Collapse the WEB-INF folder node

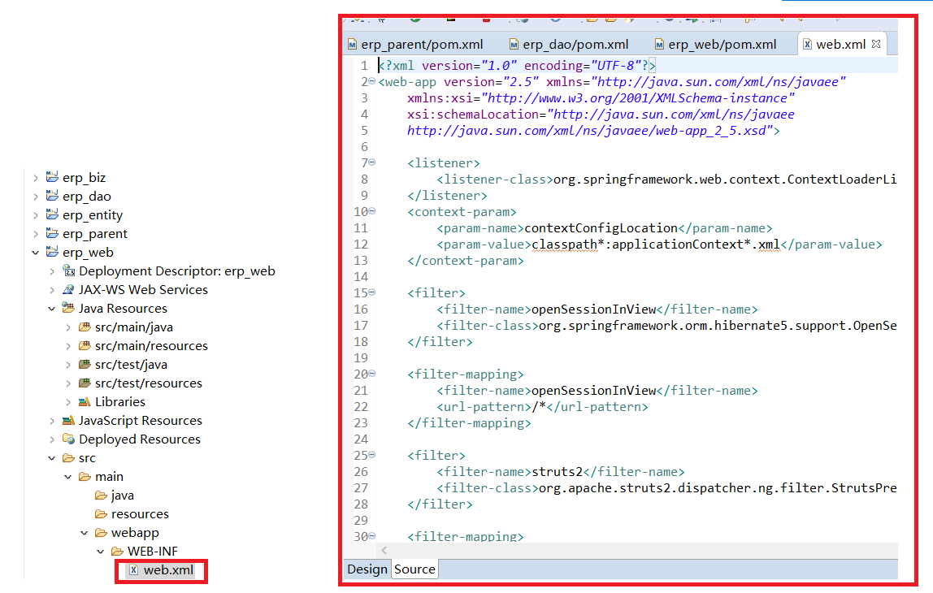click(x=101, y=552)
